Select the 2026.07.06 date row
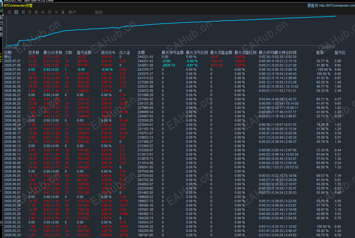The height and width of the screenshot is (238, 355). tap(175, 65)
